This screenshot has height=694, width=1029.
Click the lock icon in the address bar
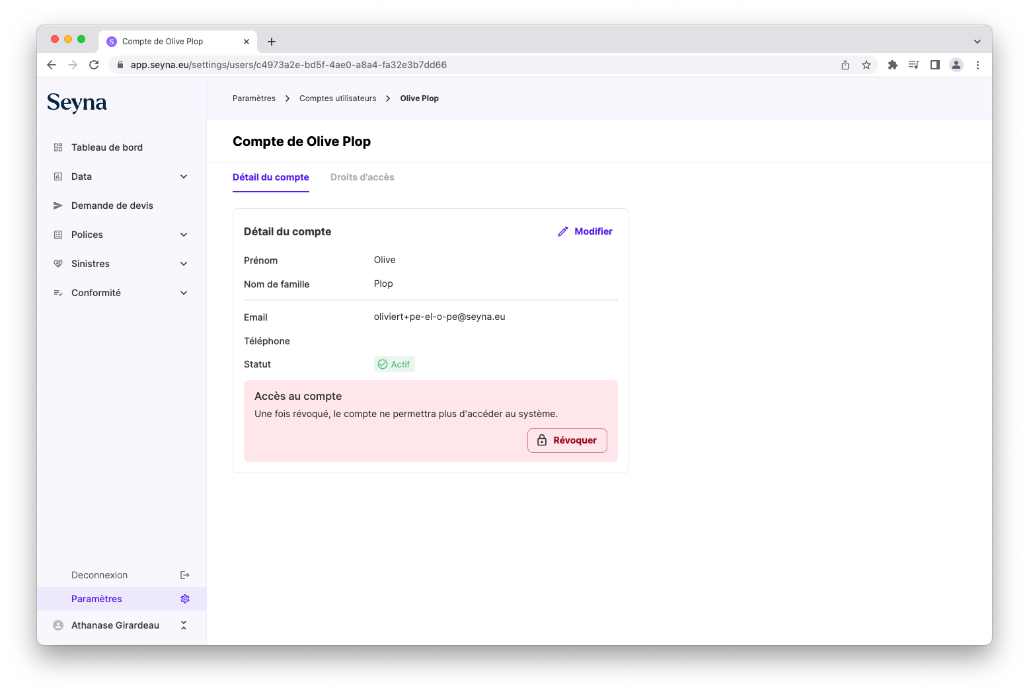tap(120, 65)
